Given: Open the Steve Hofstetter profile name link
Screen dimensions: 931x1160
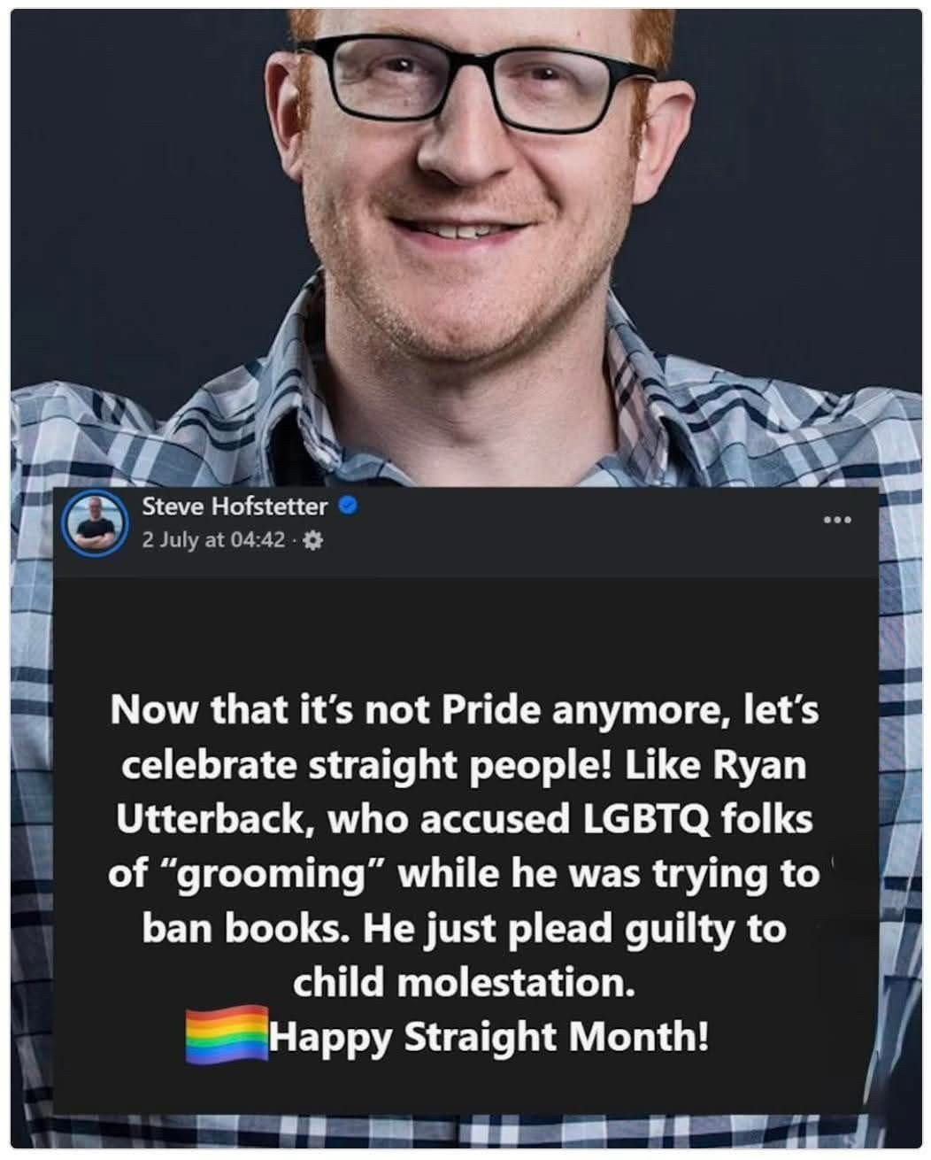Looking at the screenshot, I should click(234, 507).
